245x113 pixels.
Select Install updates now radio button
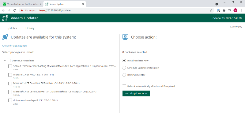(x=124, y=60)
